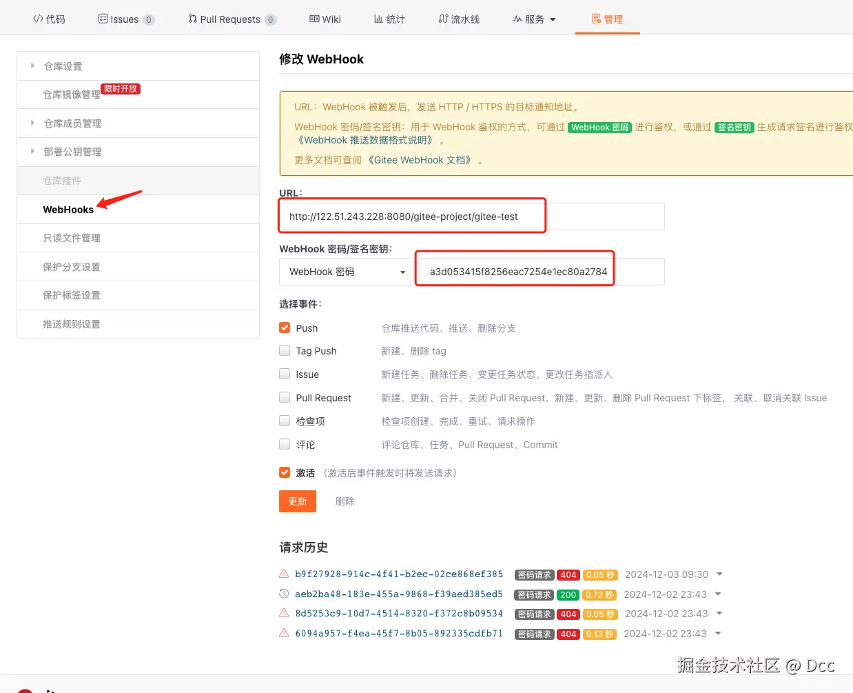853x693 pixels.
Task: Expand the 部署公钥管理 section
Action: point(138,152)
